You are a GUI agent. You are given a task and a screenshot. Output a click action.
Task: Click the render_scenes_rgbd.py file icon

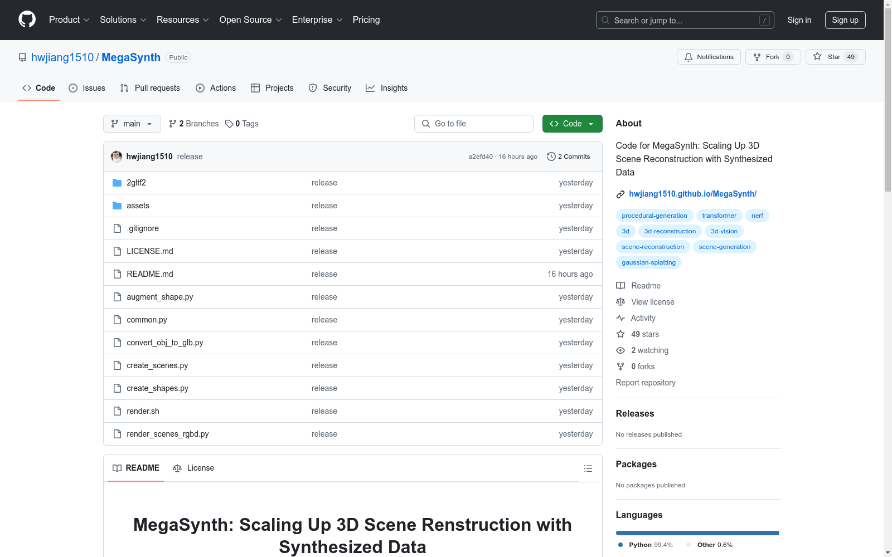click(x=117, y=434)
